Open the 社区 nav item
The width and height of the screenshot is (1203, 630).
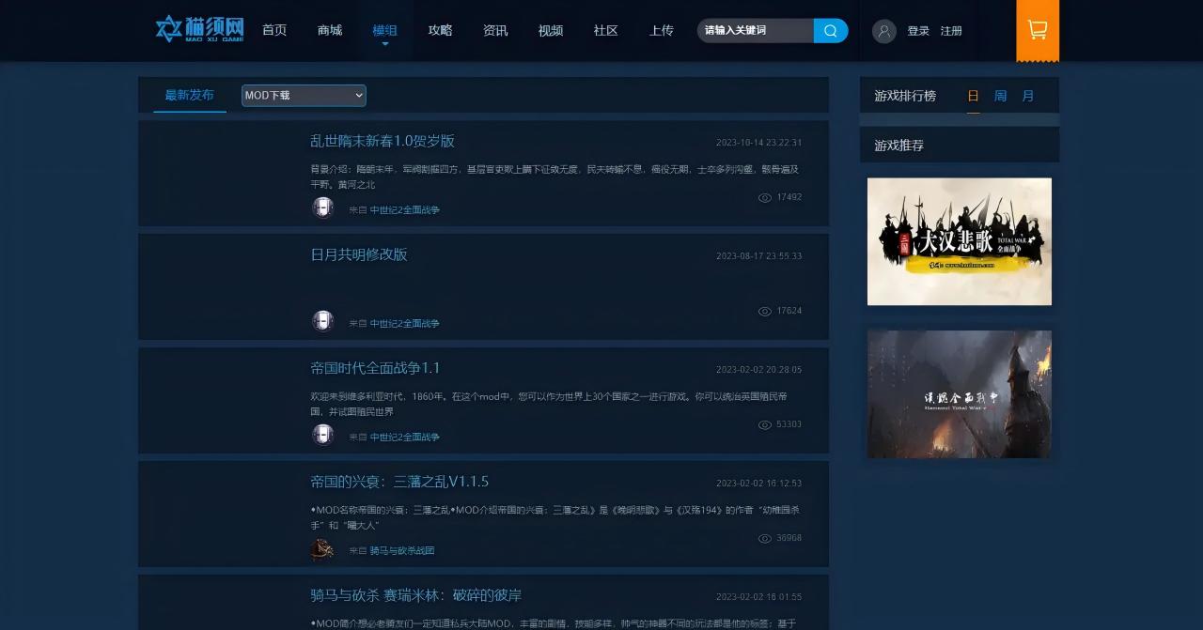click(606, 30)
